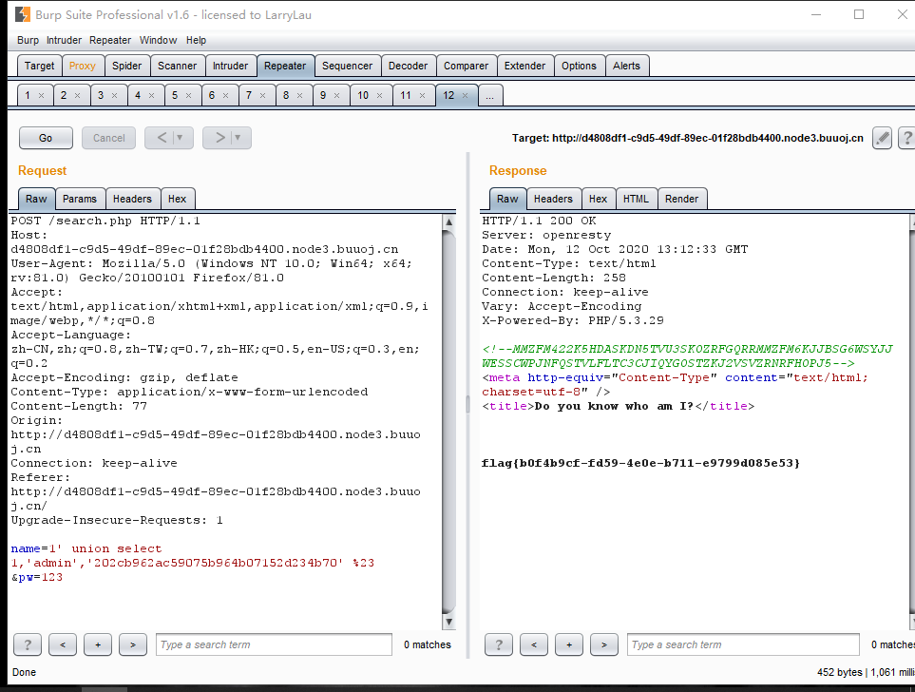Show response Render tab

tap(681, 199)
